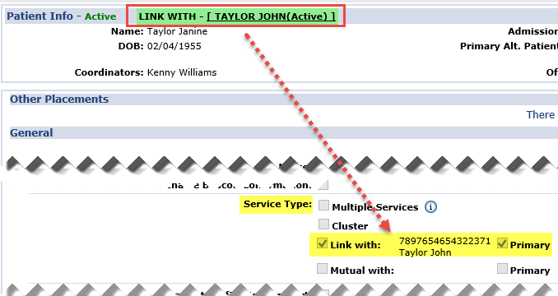Click patient name Taylor Janine

[x=177, y=31]
